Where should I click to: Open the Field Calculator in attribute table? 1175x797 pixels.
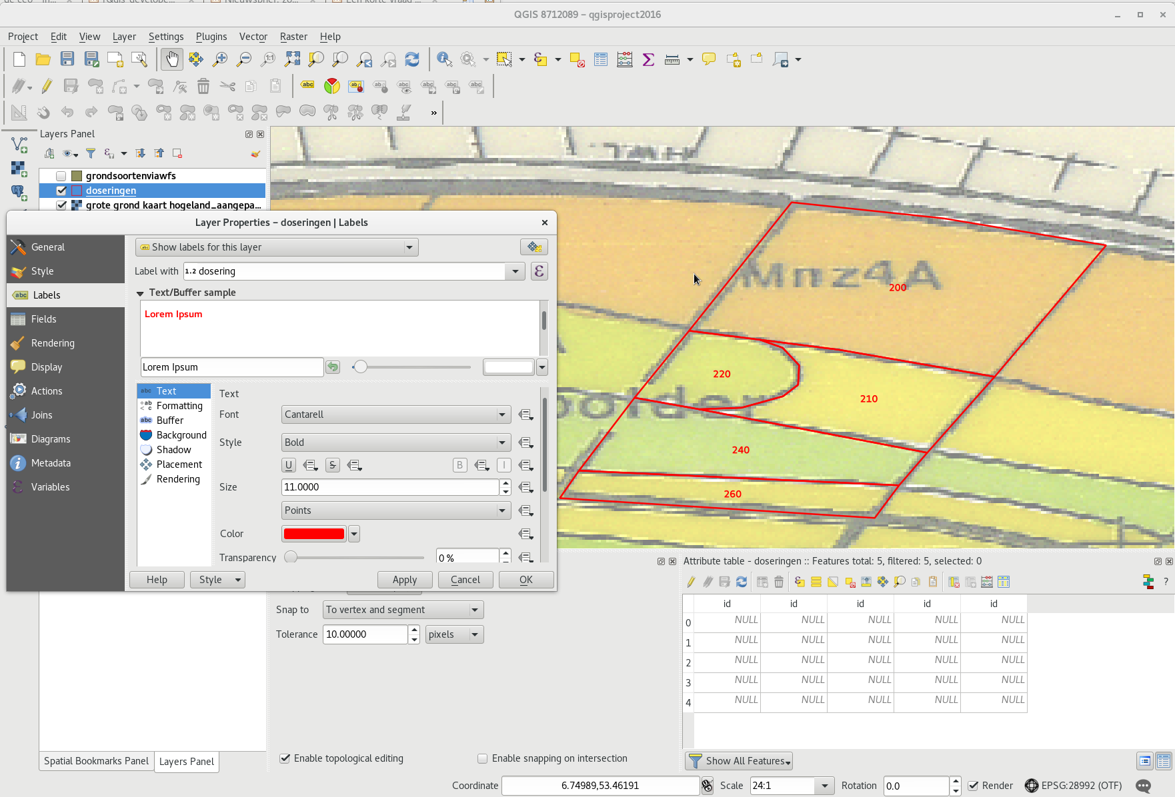(x=987, y=582)
